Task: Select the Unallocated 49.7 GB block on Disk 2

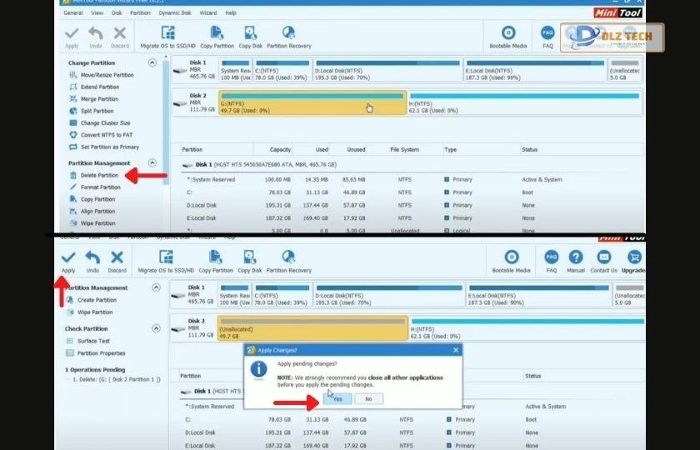Action: click(312, 328)
